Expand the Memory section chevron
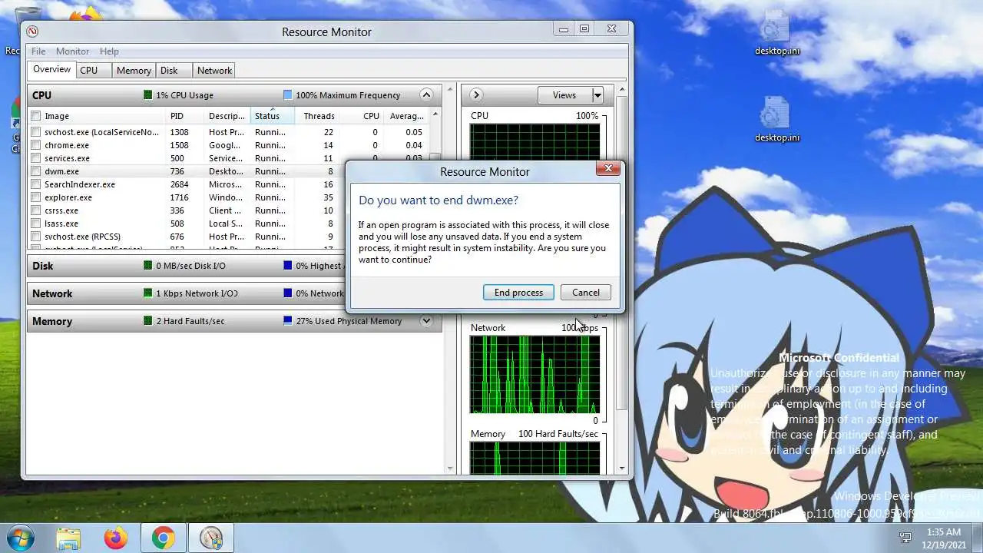 pyautogui.click(x=426, y=321)
